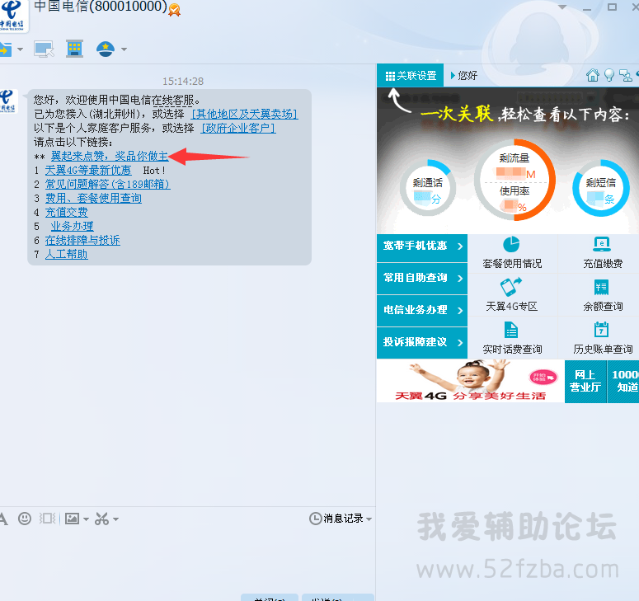
Task: Click the 开始体验 pink badge on the banner
Action: [543, 377]
